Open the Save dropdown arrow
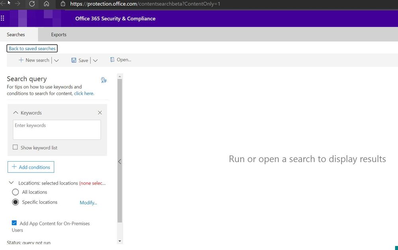 tap(95, 61)
